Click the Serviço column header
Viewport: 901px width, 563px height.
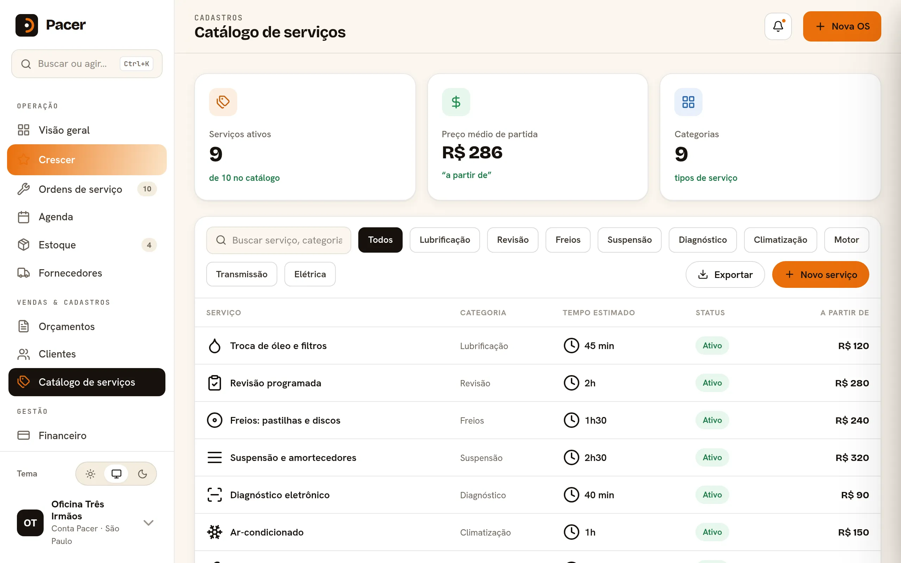tap(224, 312)
